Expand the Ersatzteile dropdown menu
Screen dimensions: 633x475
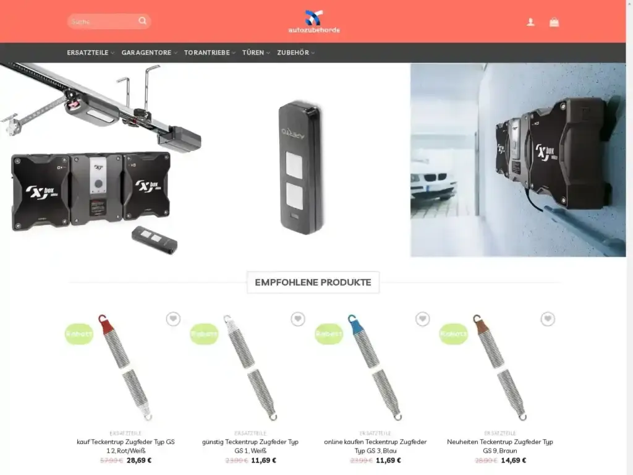(x=90, y=53)
